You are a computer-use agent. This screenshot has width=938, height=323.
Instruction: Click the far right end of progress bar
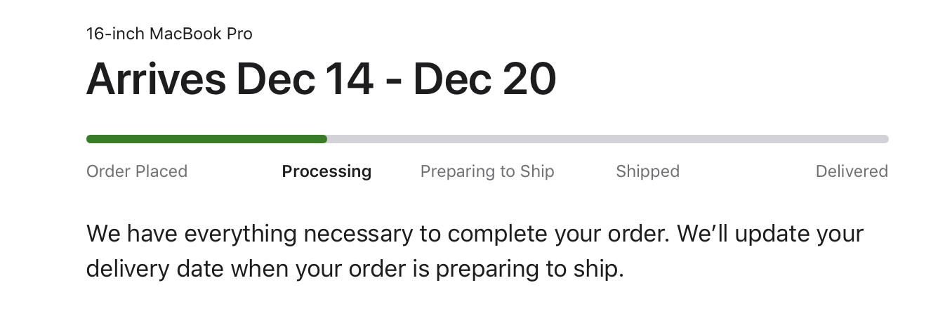pos(885,139)
